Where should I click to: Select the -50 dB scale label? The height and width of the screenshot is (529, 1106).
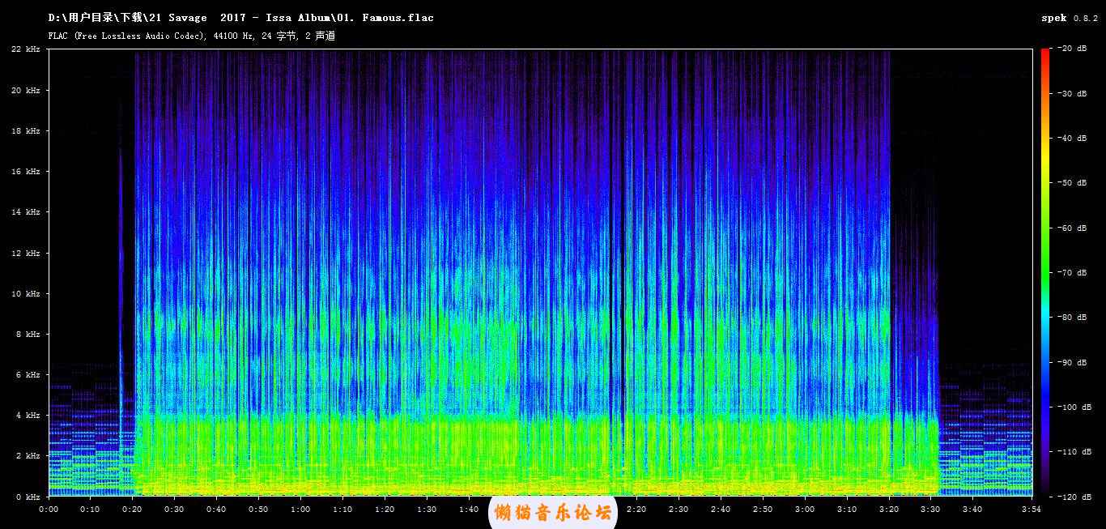1074,182
